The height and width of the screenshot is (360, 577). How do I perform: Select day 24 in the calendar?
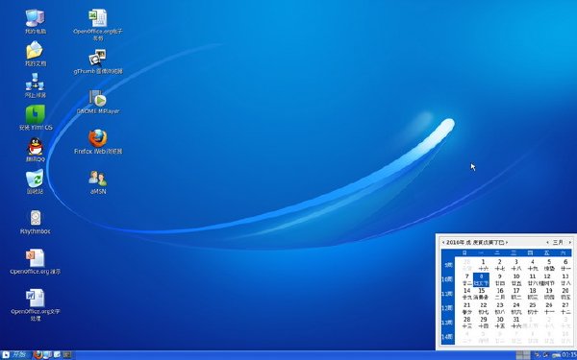[516, 308]
